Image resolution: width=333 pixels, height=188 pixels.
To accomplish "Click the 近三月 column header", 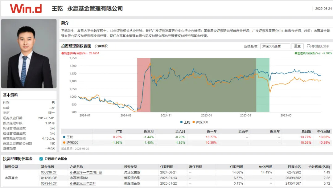I will click(149, 131).
